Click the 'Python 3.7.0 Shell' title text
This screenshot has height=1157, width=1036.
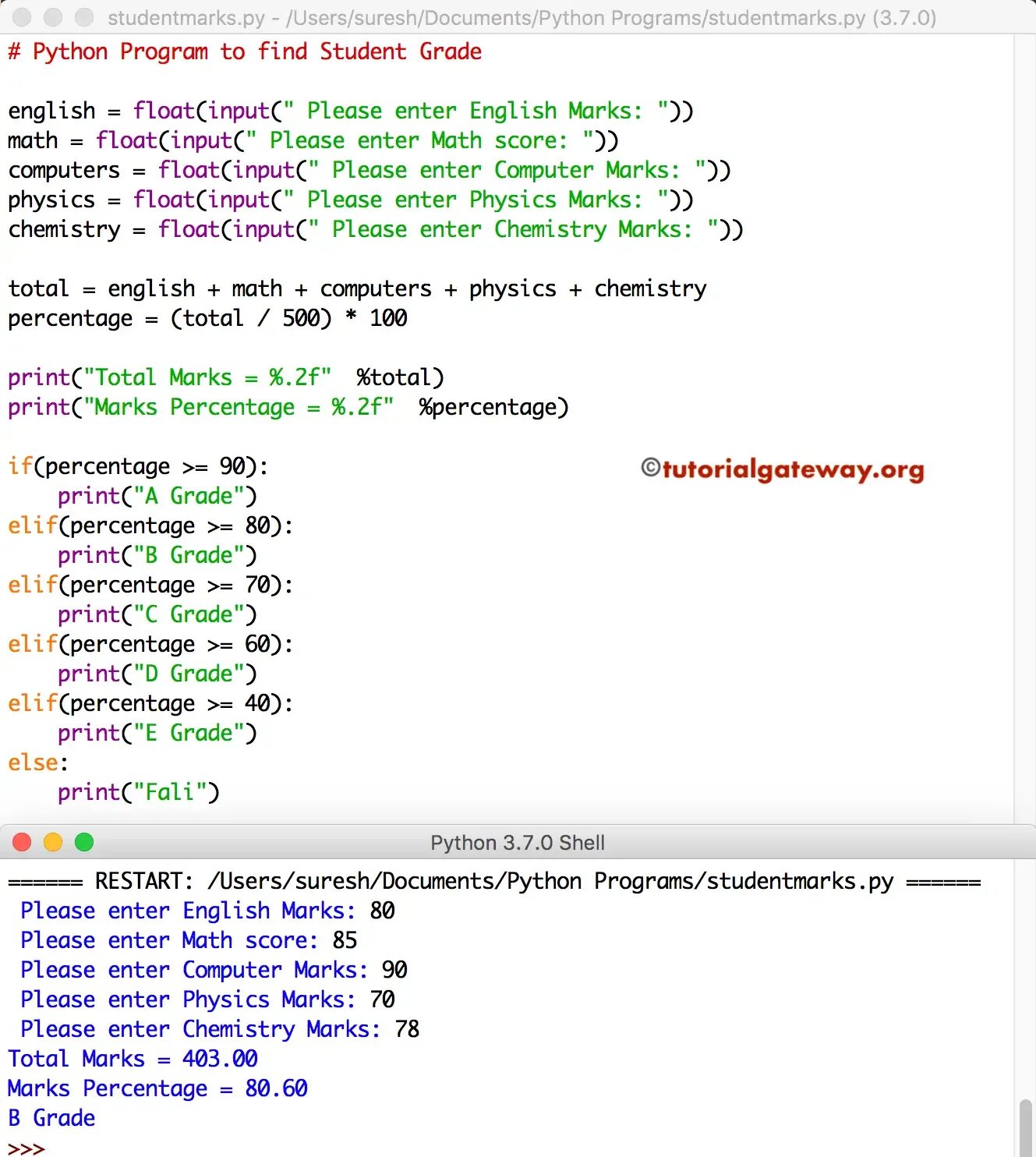tap(518, 843)
